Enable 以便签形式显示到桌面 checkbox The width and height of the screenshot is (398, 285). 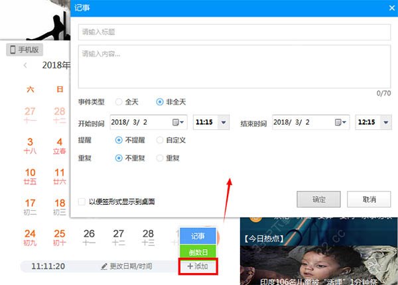point(82,202)
